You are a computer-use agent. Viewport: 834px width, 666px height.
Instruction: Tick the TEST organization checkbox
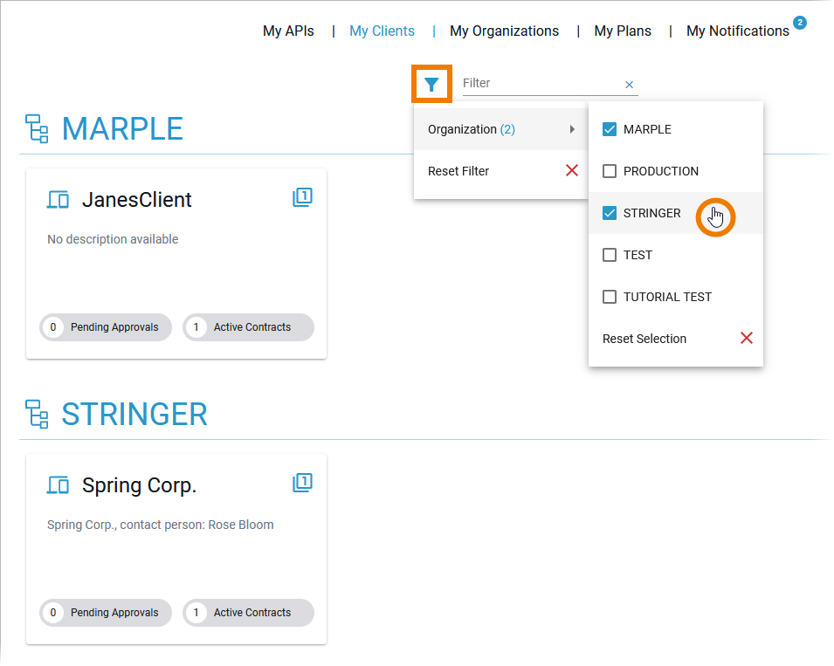tap(610, 255)
